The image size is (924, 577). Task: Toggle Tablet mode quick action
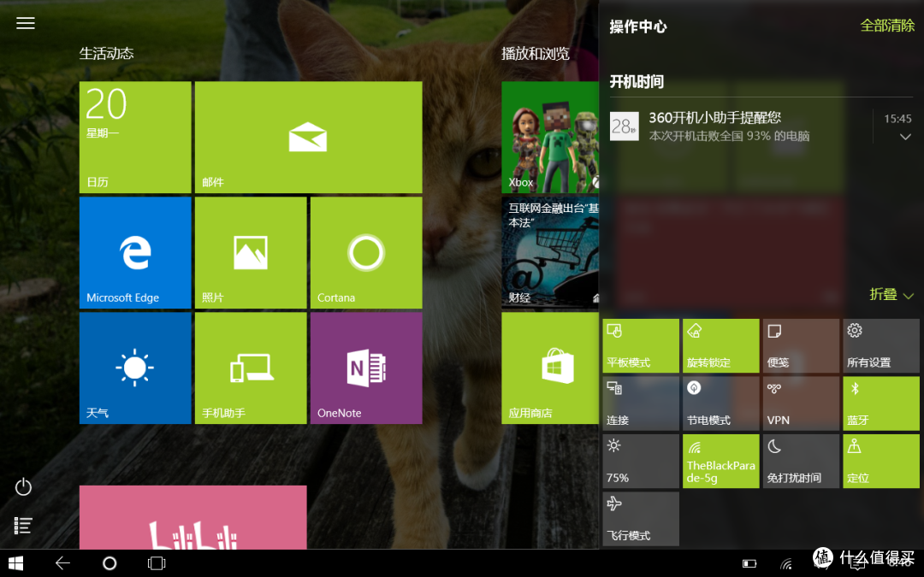point(641,346)
